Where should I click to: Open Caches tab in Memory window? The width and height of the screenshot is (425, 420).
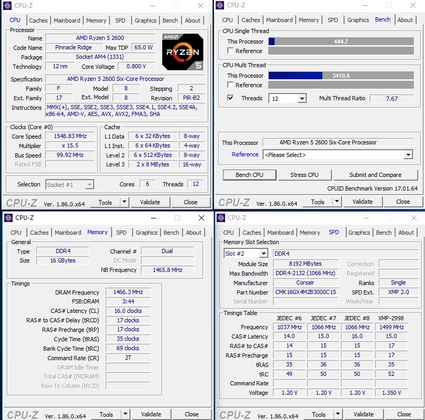[39, 233]
